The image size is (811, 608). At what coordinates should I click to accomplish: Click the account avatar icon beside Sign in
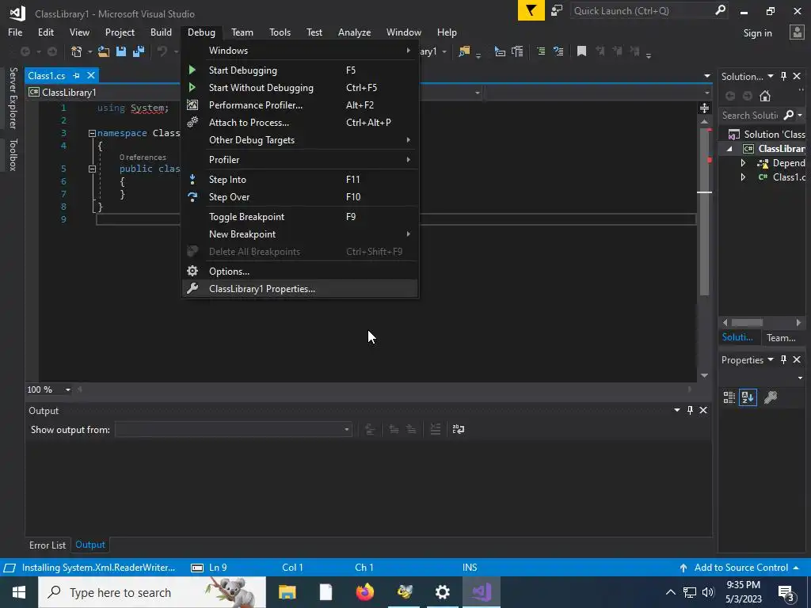[797, 32]
